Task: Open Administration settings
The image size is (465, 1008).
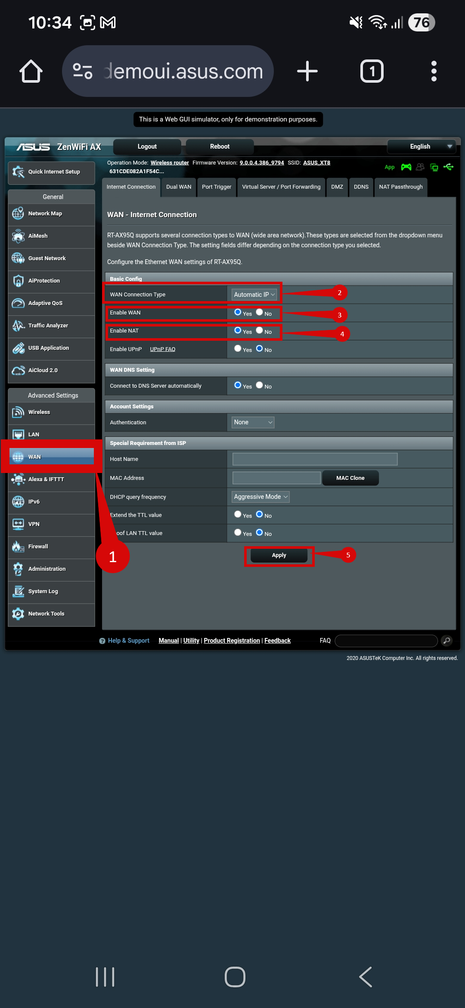Action: pyautogui.click(x=51, y=569)
